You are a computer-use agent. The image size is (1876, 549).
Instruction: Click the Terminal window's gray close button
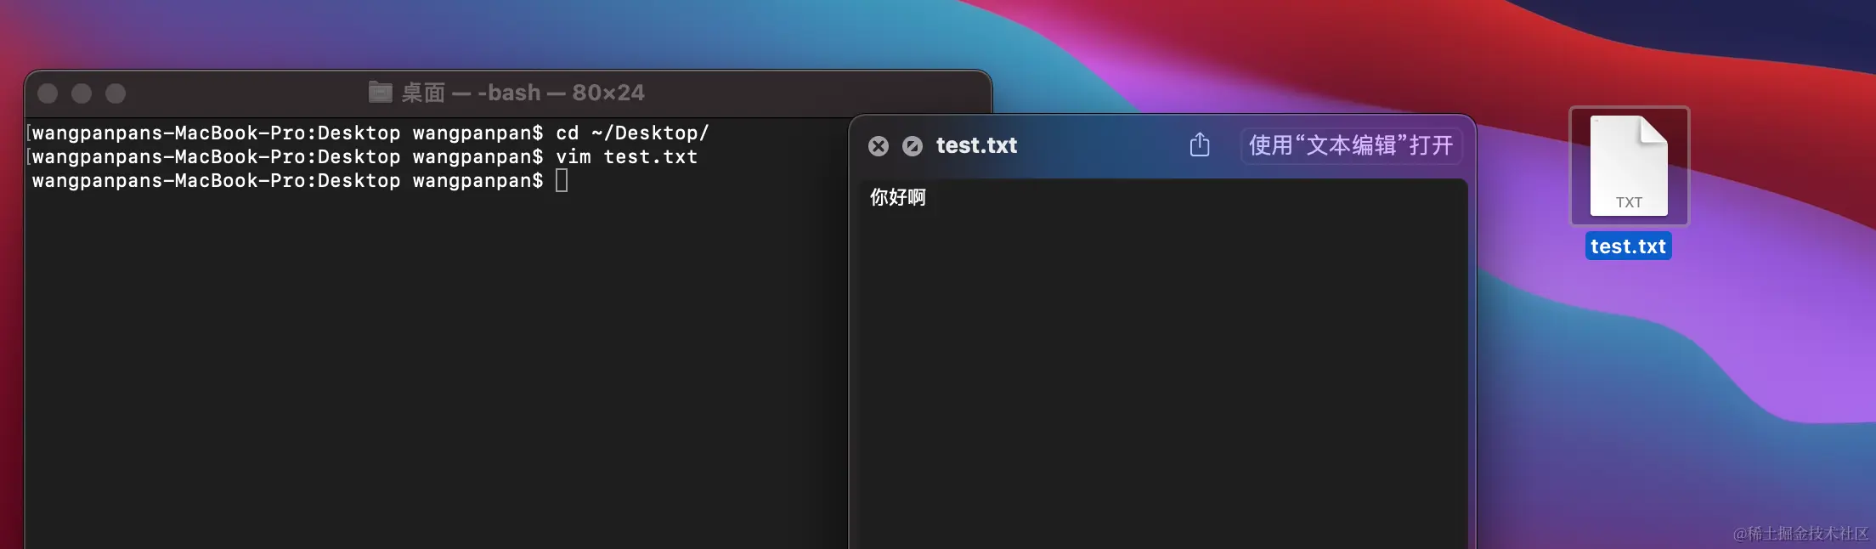(48, 93)
